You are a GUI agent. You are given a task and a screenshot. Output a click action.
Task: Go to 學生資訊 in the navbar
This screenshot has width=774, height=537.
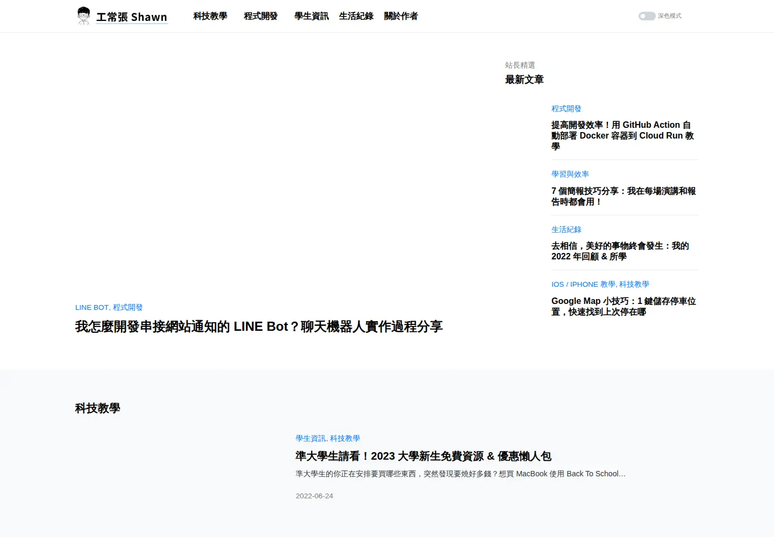pyautogui.click(x=311, y=16)
